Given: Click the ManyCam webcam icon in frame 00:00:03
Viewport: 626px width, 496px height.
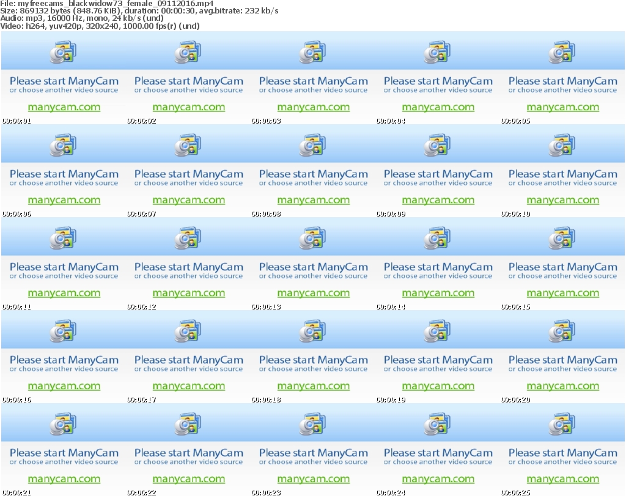Looking at the screenshot, I should (312, 52).
